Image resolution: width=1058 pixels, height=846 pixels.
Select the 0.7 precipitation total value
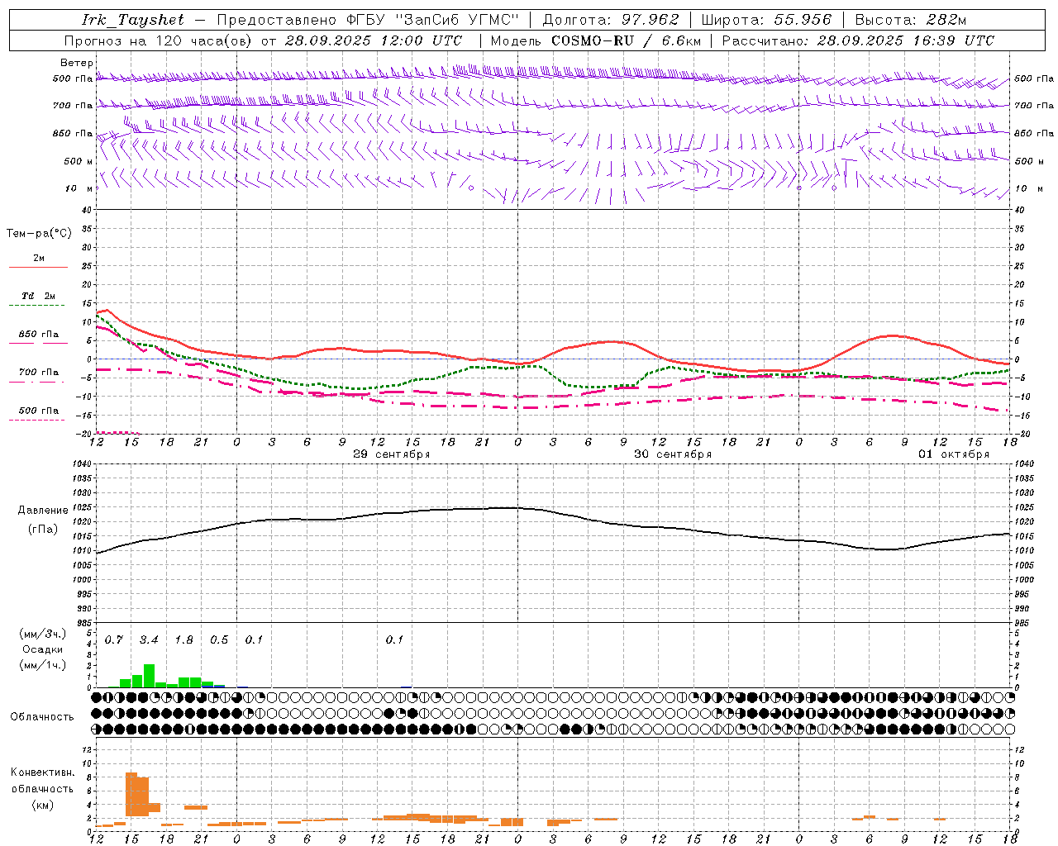(114, 640)
